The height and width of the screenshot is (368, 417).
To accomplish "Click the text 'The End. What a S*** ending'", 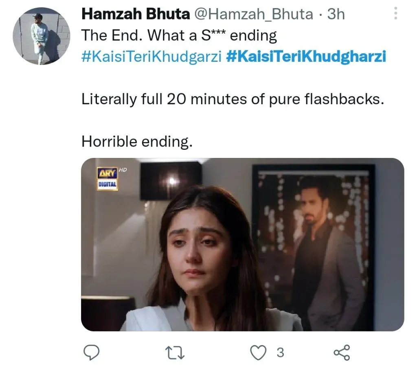I will click(x=179, y=35).
